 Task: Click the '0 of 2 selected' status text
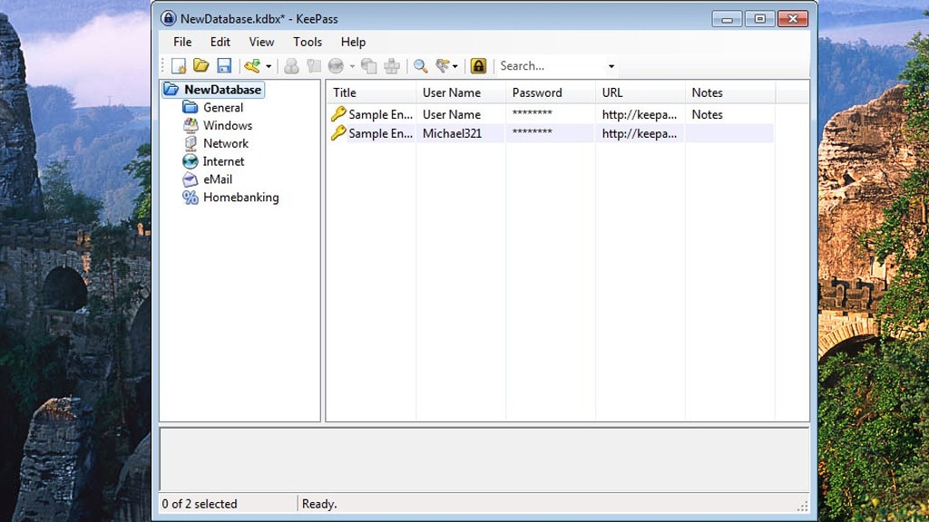point(200,504)
